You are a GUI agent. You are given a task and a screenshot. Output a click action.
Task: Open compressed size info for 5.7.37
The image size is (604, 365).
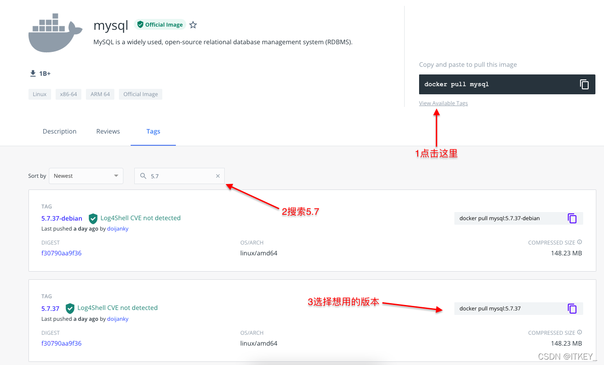point(580,333)
